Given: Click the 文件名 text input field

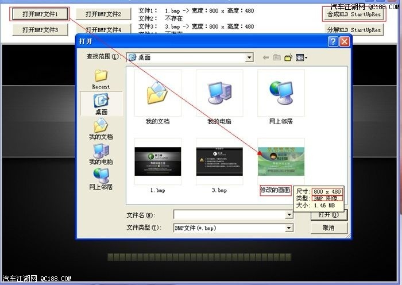Looking at the screenshot, I should click(x=229, y=215).
